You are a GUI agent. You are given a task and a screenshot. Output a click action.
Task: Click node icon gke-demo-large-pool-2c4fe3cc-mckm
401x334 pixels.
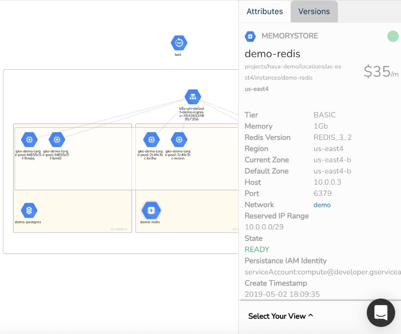[179, 140]
